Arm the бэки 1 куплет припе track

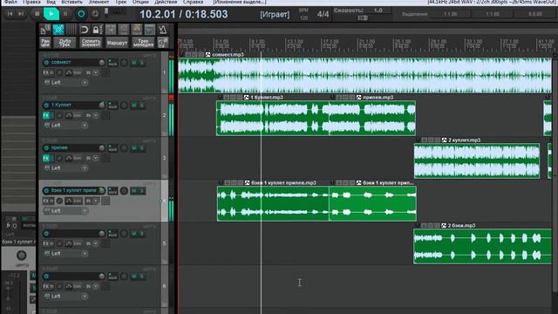point(124,191)
